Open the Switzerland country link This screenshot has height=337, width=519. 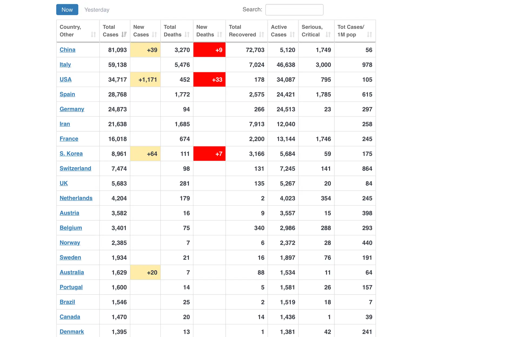[75, 168]
